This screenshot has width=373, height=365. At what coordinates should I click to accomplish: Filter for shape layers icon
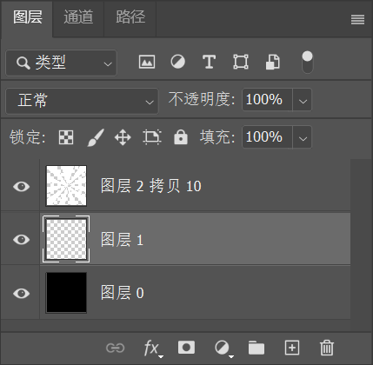tap(241, 62)
